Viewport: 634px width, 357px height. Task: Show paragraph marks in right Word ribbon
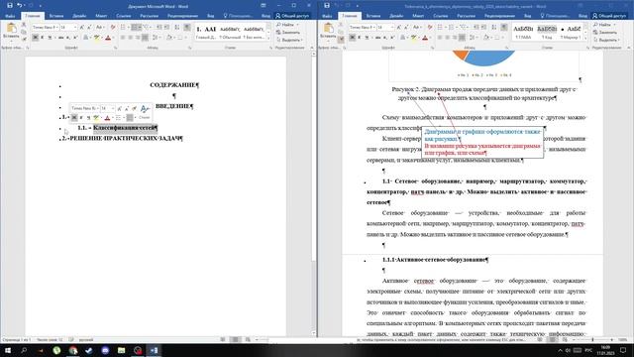(x=504, y=27)
